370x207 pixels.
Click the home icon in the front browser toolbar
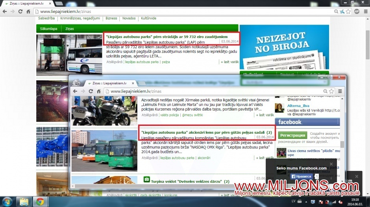[x=100, y=91]
